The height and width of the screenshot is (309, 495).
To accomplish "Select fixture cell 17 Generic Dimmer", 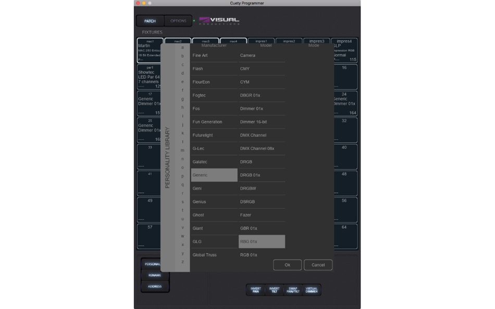I will [x=149, y=104].
